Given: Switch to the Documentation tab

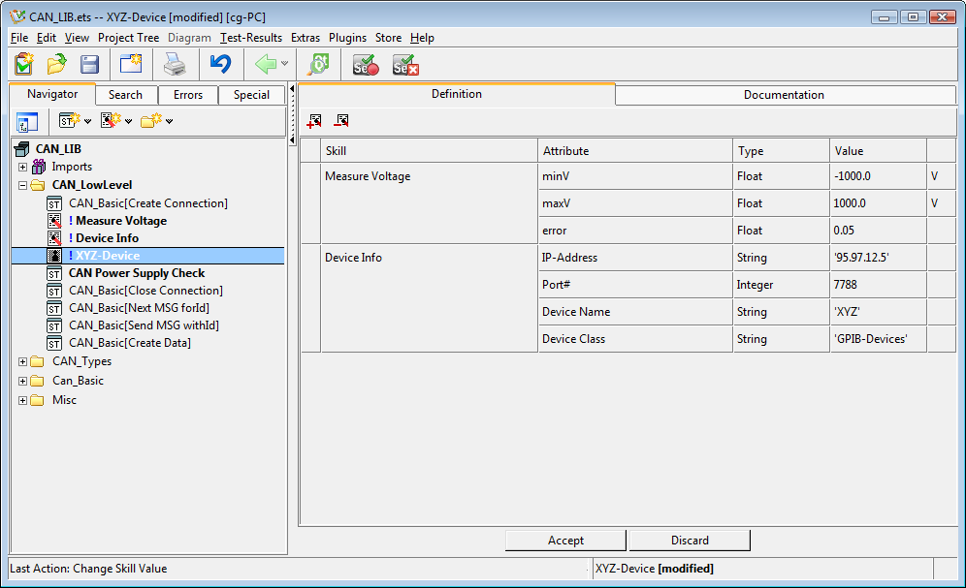Looking at the screenshot, I should [x=784, y=95].
